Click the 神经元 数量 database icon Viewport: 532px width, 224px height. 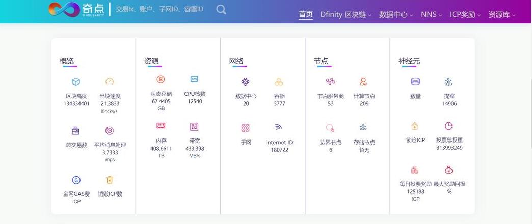(415, 81)
